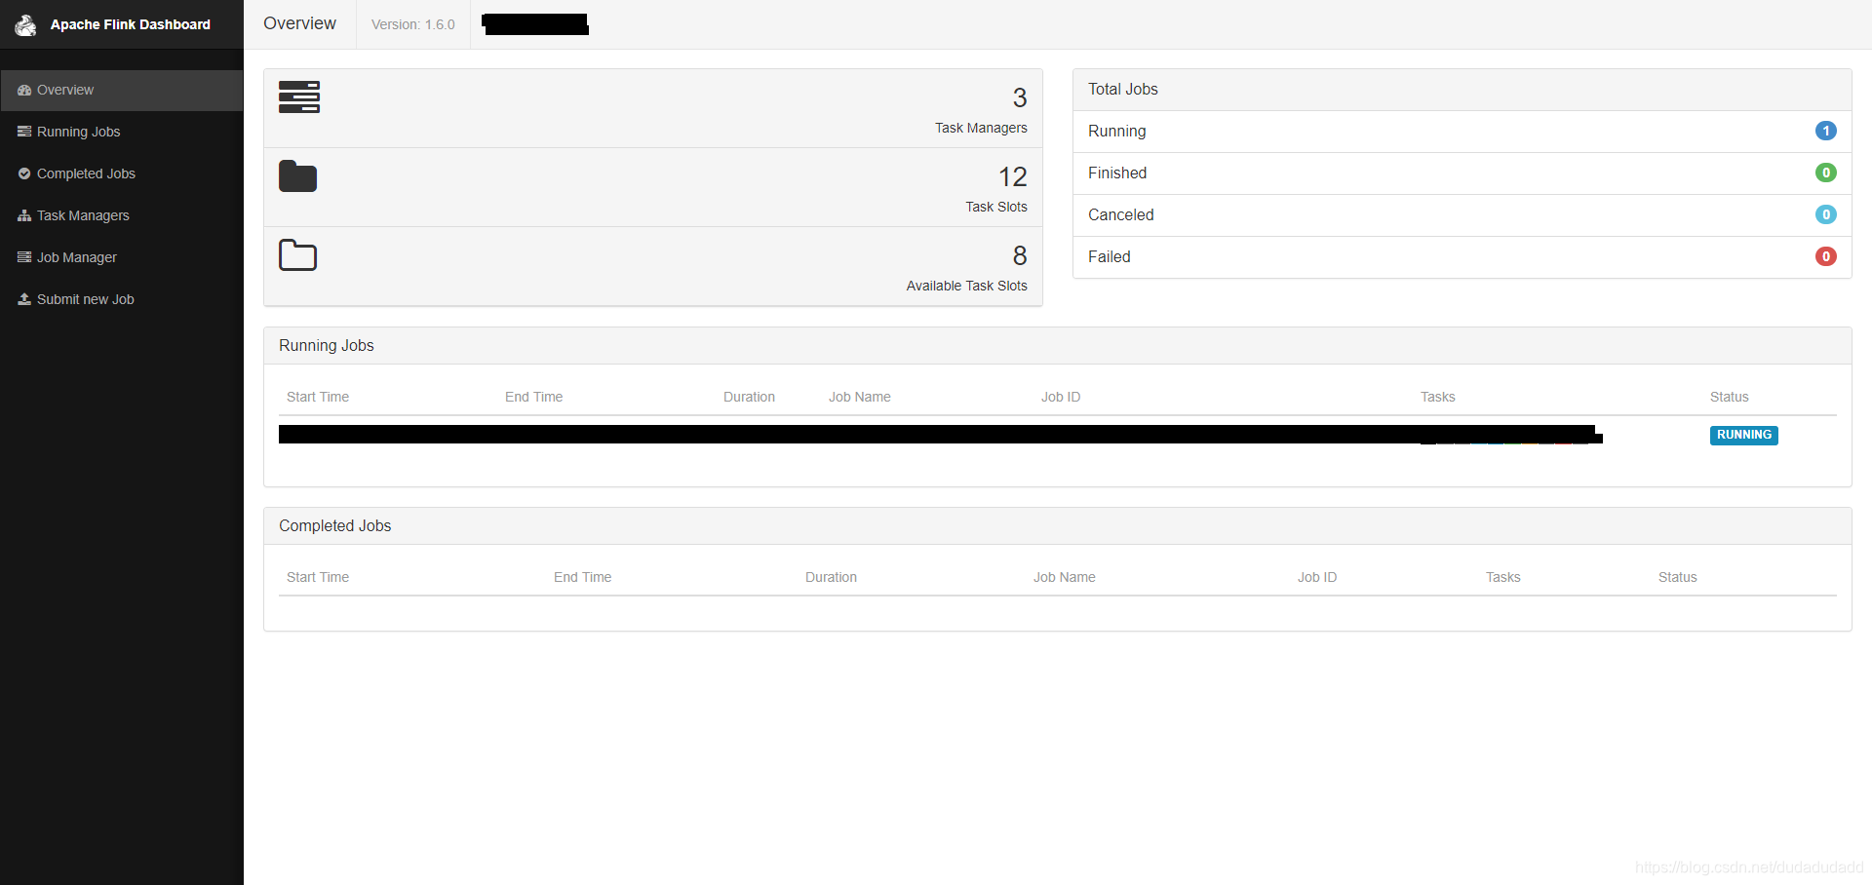
Task: Click the Apache Flink Dashboard title link
Action: pos(131,24)
